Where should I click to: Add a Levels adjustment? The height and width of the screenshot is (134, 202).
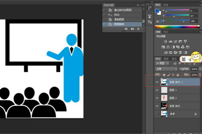pos(170,41)
